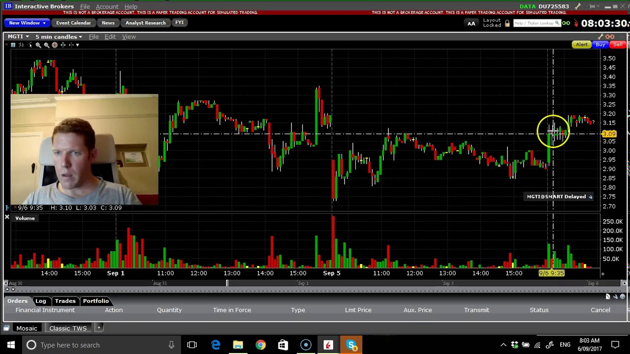
Task: Switch to the Orders tab
Action: [x=17, y=301]
